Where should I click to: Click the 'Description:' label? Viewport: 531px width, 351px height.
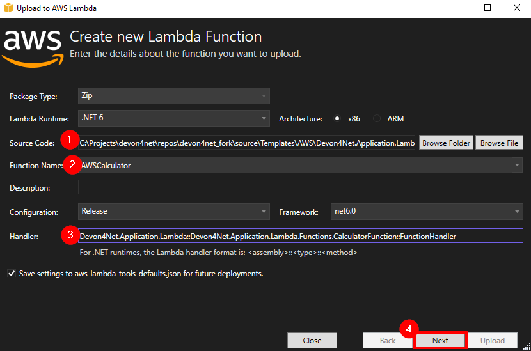(x=30, y=188)
